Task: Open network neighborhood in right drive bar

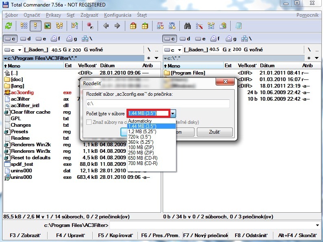Action: click(247, 39)
